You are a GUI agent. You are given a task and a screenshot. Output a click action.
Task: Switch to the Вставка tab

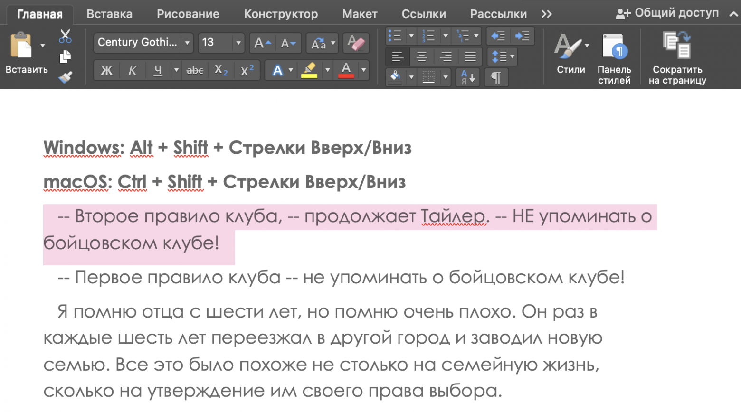(109, 13)
